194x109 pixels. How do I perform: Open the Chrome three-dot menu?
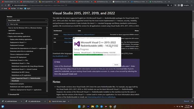click(192, 5)
